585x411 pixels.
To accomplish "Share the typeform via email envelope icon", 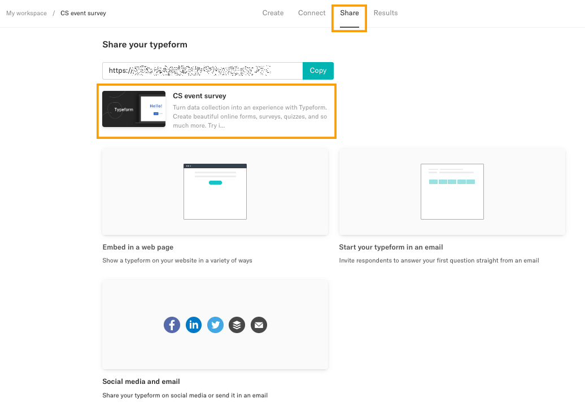I will coord(259,325).
